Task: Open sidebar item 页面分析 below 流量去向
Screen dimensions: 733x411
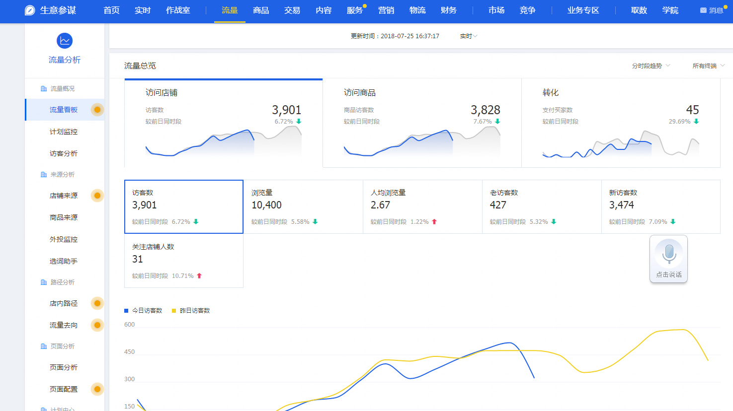Action: (x=65, y=367)
